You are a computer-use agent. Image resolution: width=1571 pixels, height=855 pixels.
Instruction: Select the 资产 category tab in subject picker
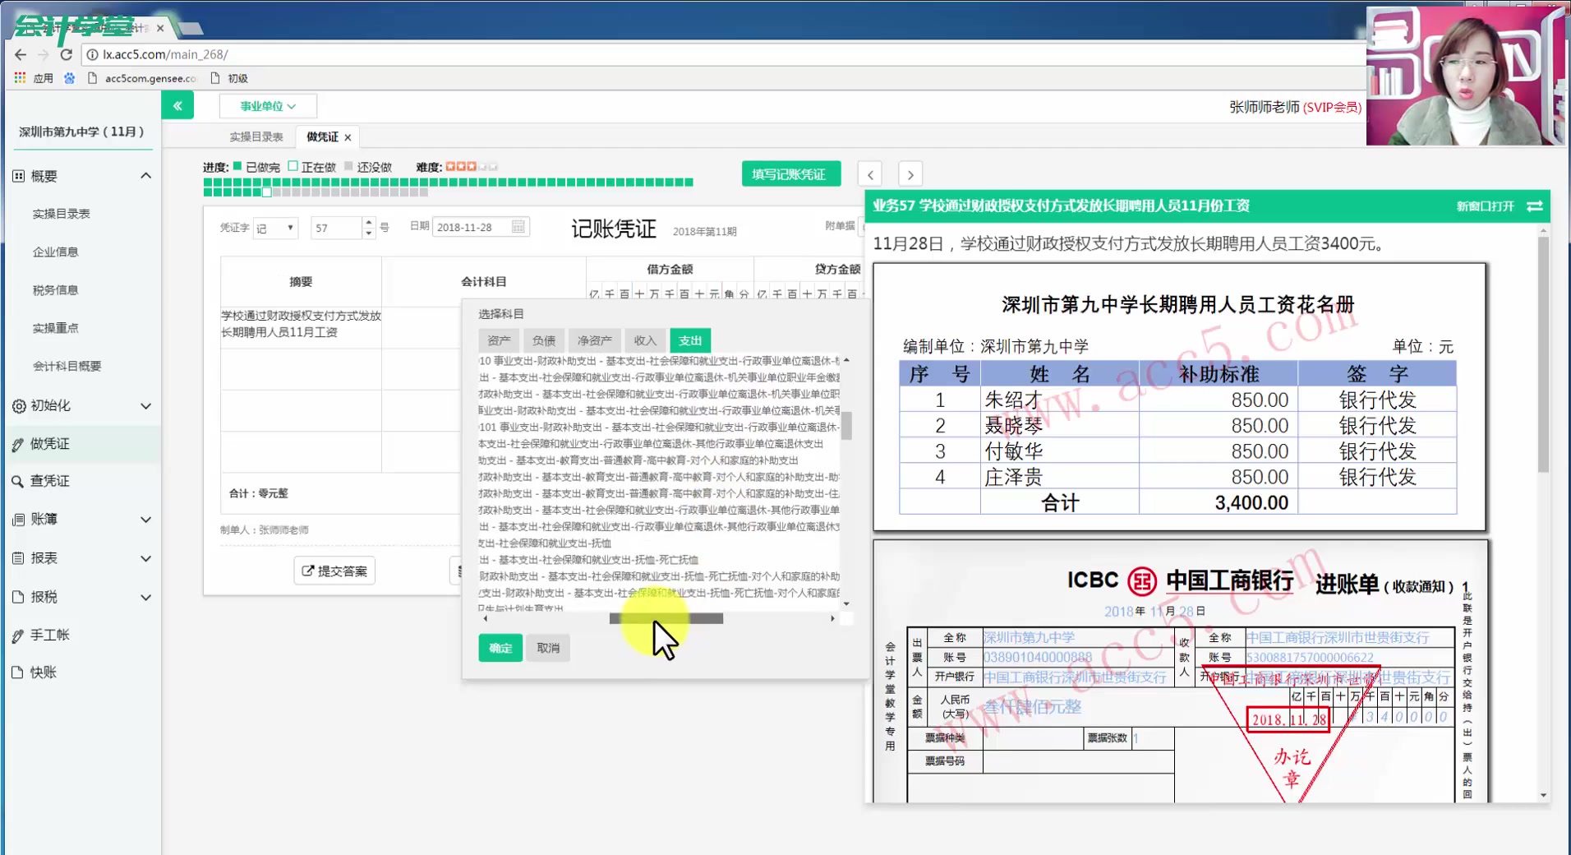[x=498, y=340]
